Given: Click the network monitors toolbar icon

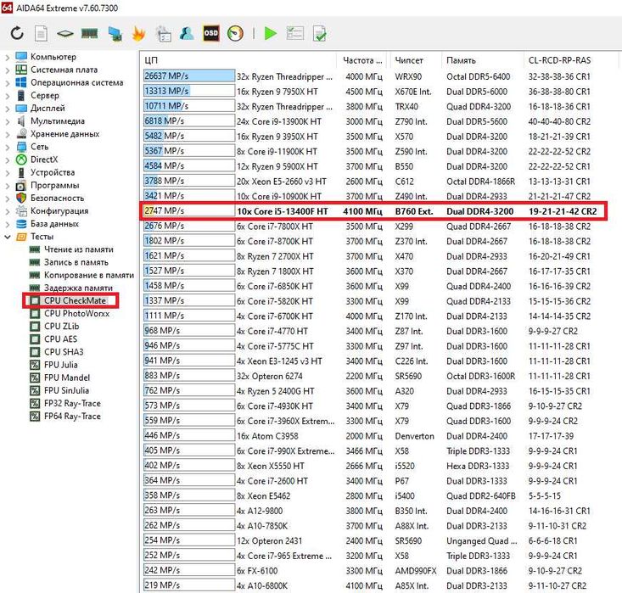Looking at the screenshot, I should click(x=115, y=34).
